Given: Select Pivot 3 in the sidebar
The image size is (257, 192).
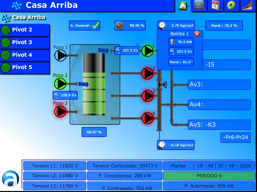Looking at the screenshot, I should 25,42.
